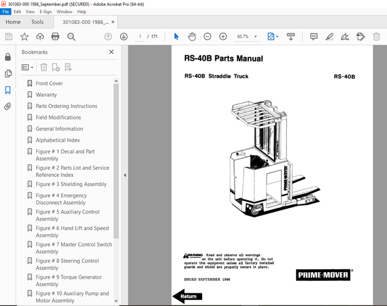Open the bookmarks options menu dropdown
The image size is (387, 306).
[27, 67]
